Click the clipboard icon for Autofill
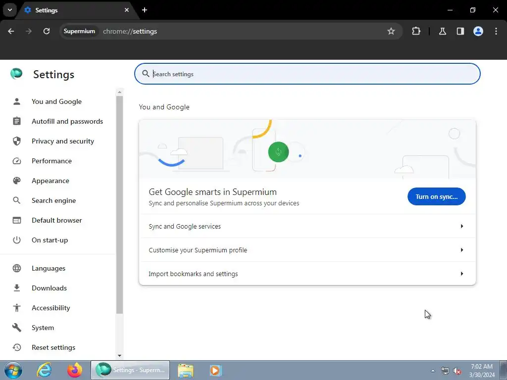The image size is (507, 380). pyautogui.click(x=17, y=121)
